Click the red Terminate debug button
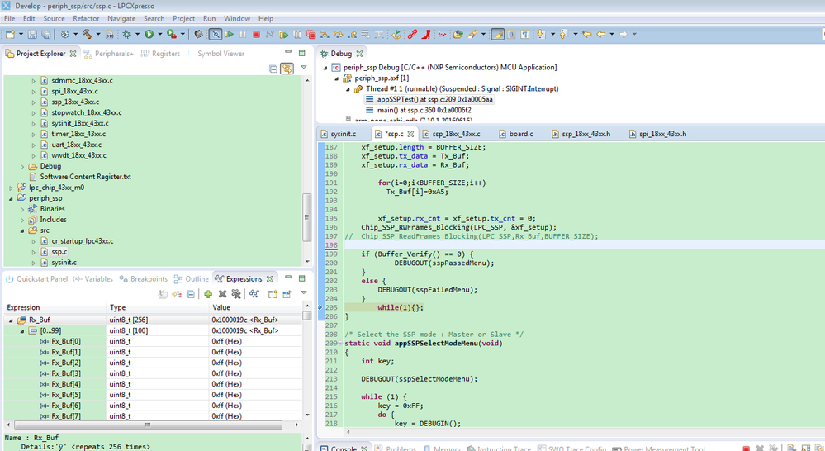Screen dimensions: 825x451 tap(256, 35)
